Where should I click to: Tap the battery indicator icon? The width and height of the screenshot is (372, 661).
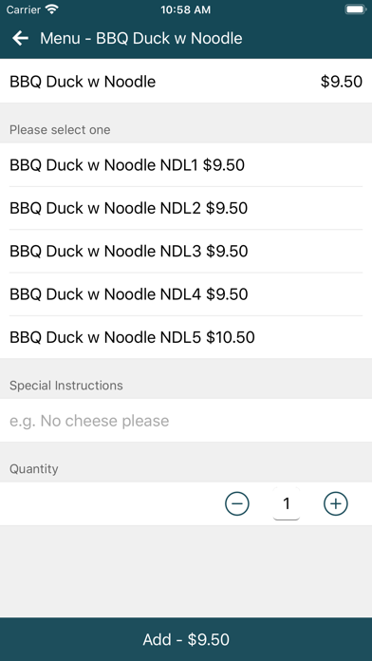355,9
